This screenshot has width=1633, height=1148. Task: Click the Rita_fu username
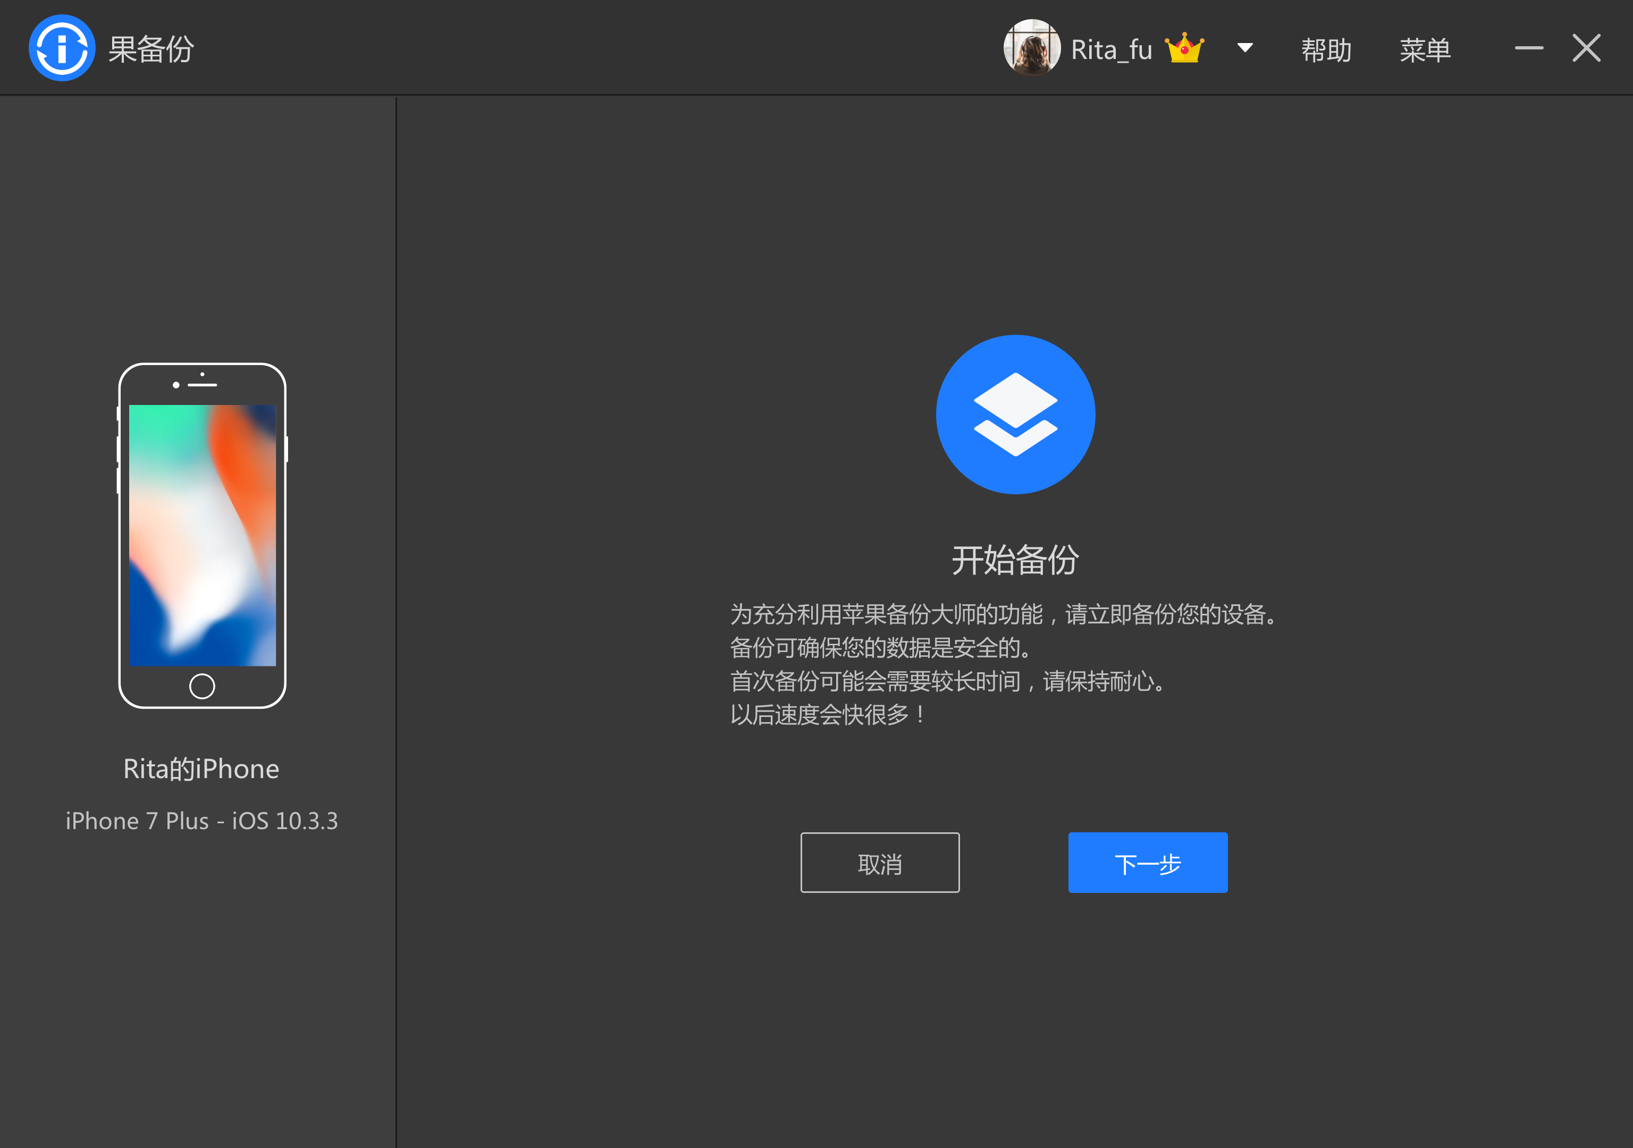[x=1111, y=50]
